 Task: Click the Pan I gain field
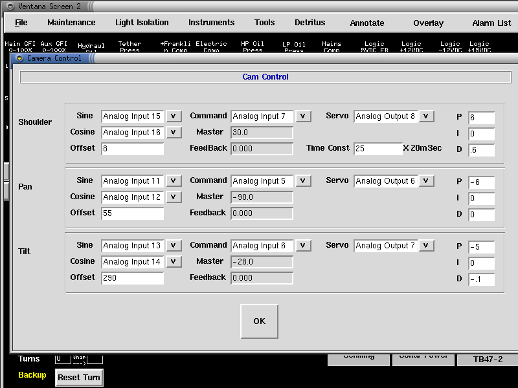(481, 199)
